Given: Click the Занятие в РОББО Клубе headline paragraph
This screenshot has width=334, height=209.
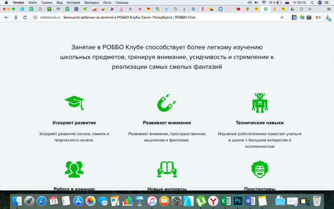Looking at the screenshot, I should click(x=167, y=57).
